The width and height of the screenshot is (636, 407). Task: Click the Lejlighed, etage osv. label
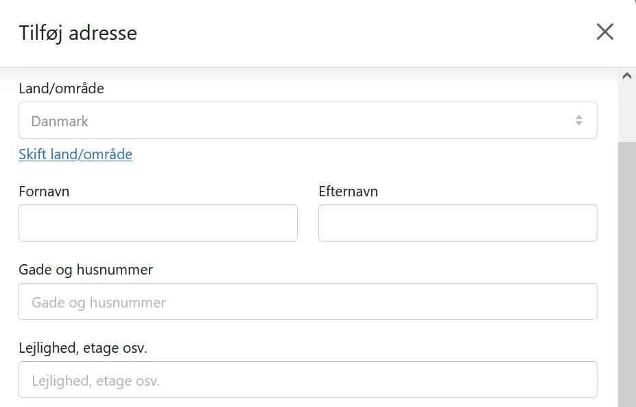83,348
